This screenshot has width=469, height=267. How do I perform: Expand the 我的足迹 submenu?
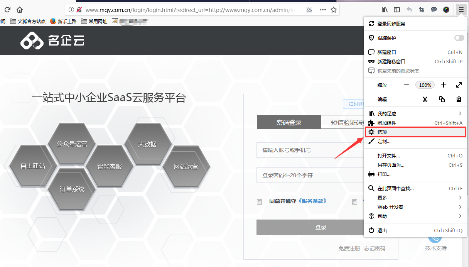point(460,113)
